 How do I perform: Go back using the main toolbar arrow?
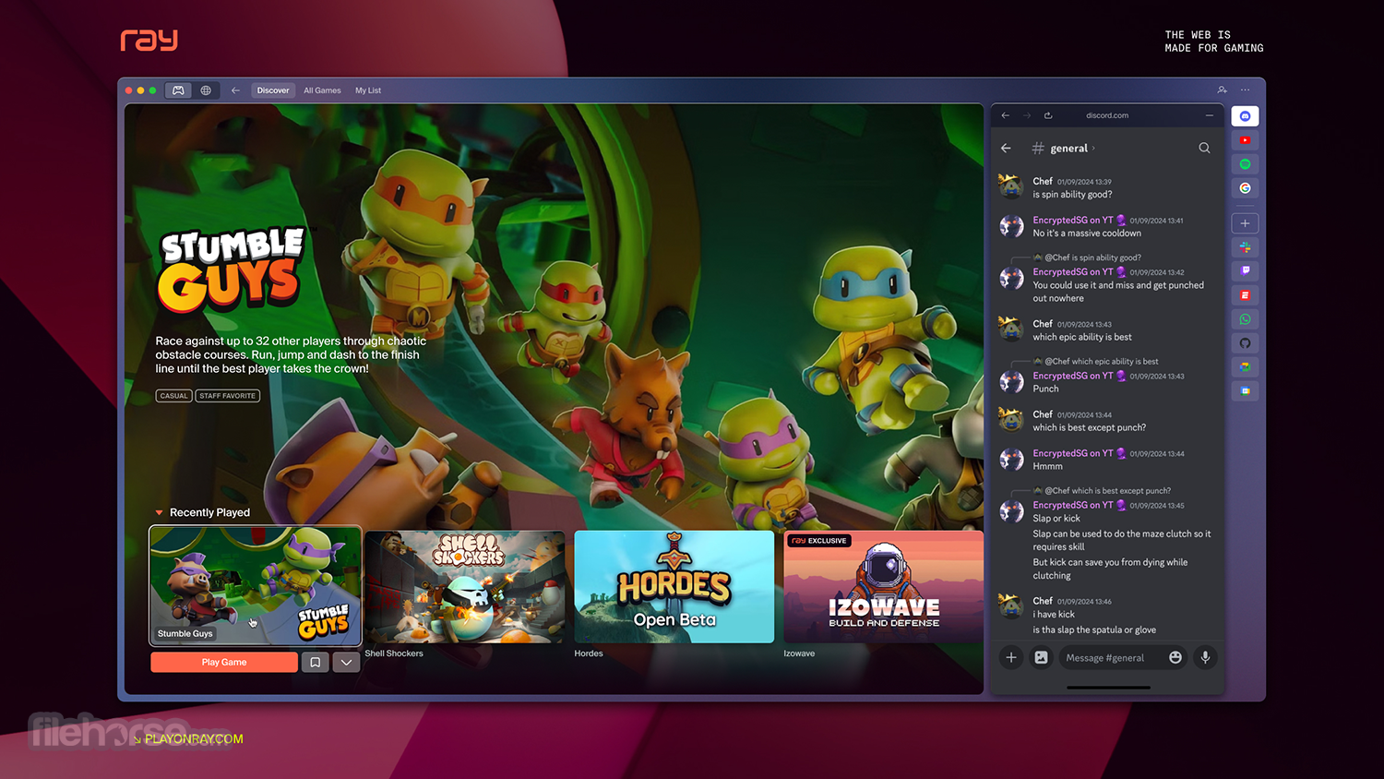point(235,90)
